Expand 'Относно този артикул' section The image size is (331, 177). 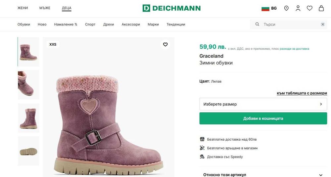(x=263, y=175)
